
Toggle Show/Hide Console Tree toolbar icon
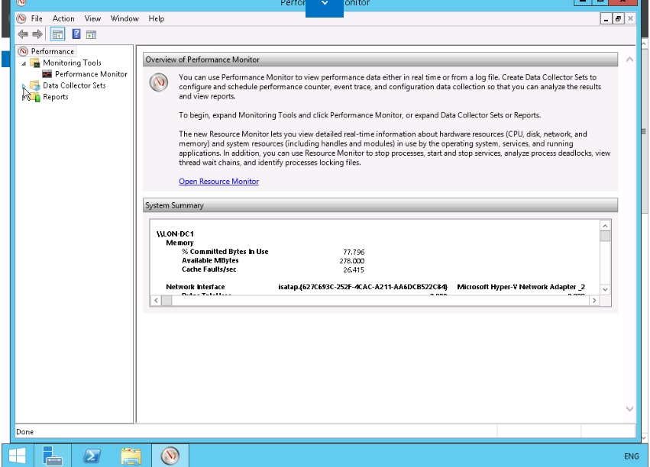tap(57, 34)
